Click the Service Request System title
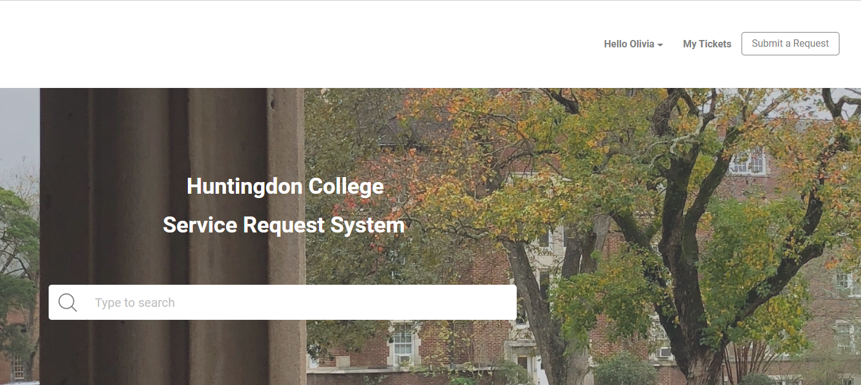 284,225
